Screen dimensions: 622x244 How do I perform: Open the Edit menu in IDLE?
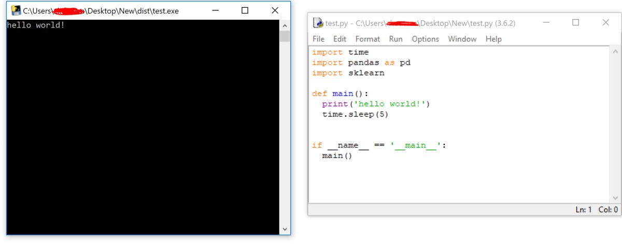click(x=340, y=39)
